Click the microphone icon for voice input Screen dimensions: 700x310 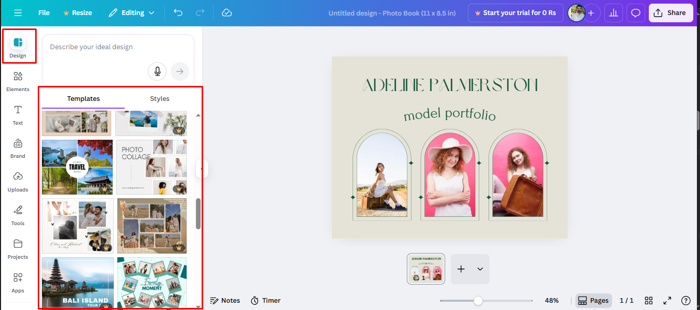click(157, 71)
